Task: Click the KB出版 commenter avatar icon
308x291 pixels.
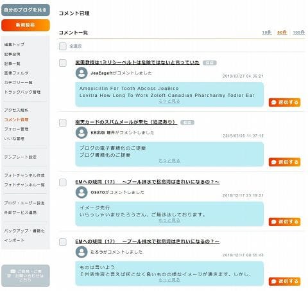Action: pos(81,132)
